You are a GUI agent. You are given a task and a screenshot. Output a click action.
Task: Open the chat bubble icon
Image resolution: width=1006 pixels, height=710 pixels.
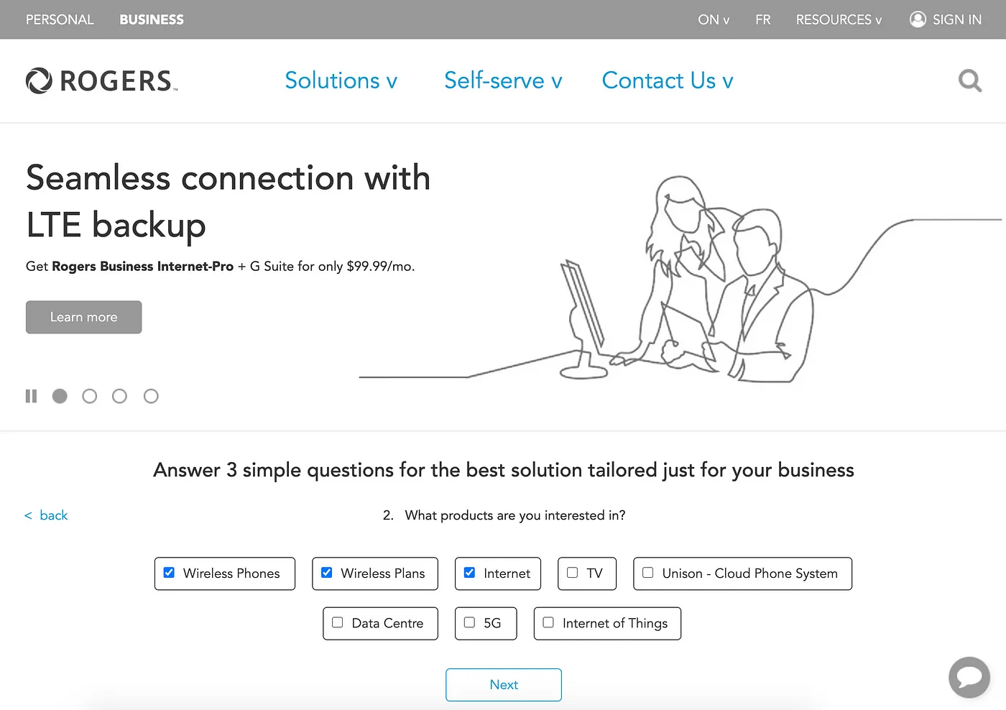tap(969, 677)
